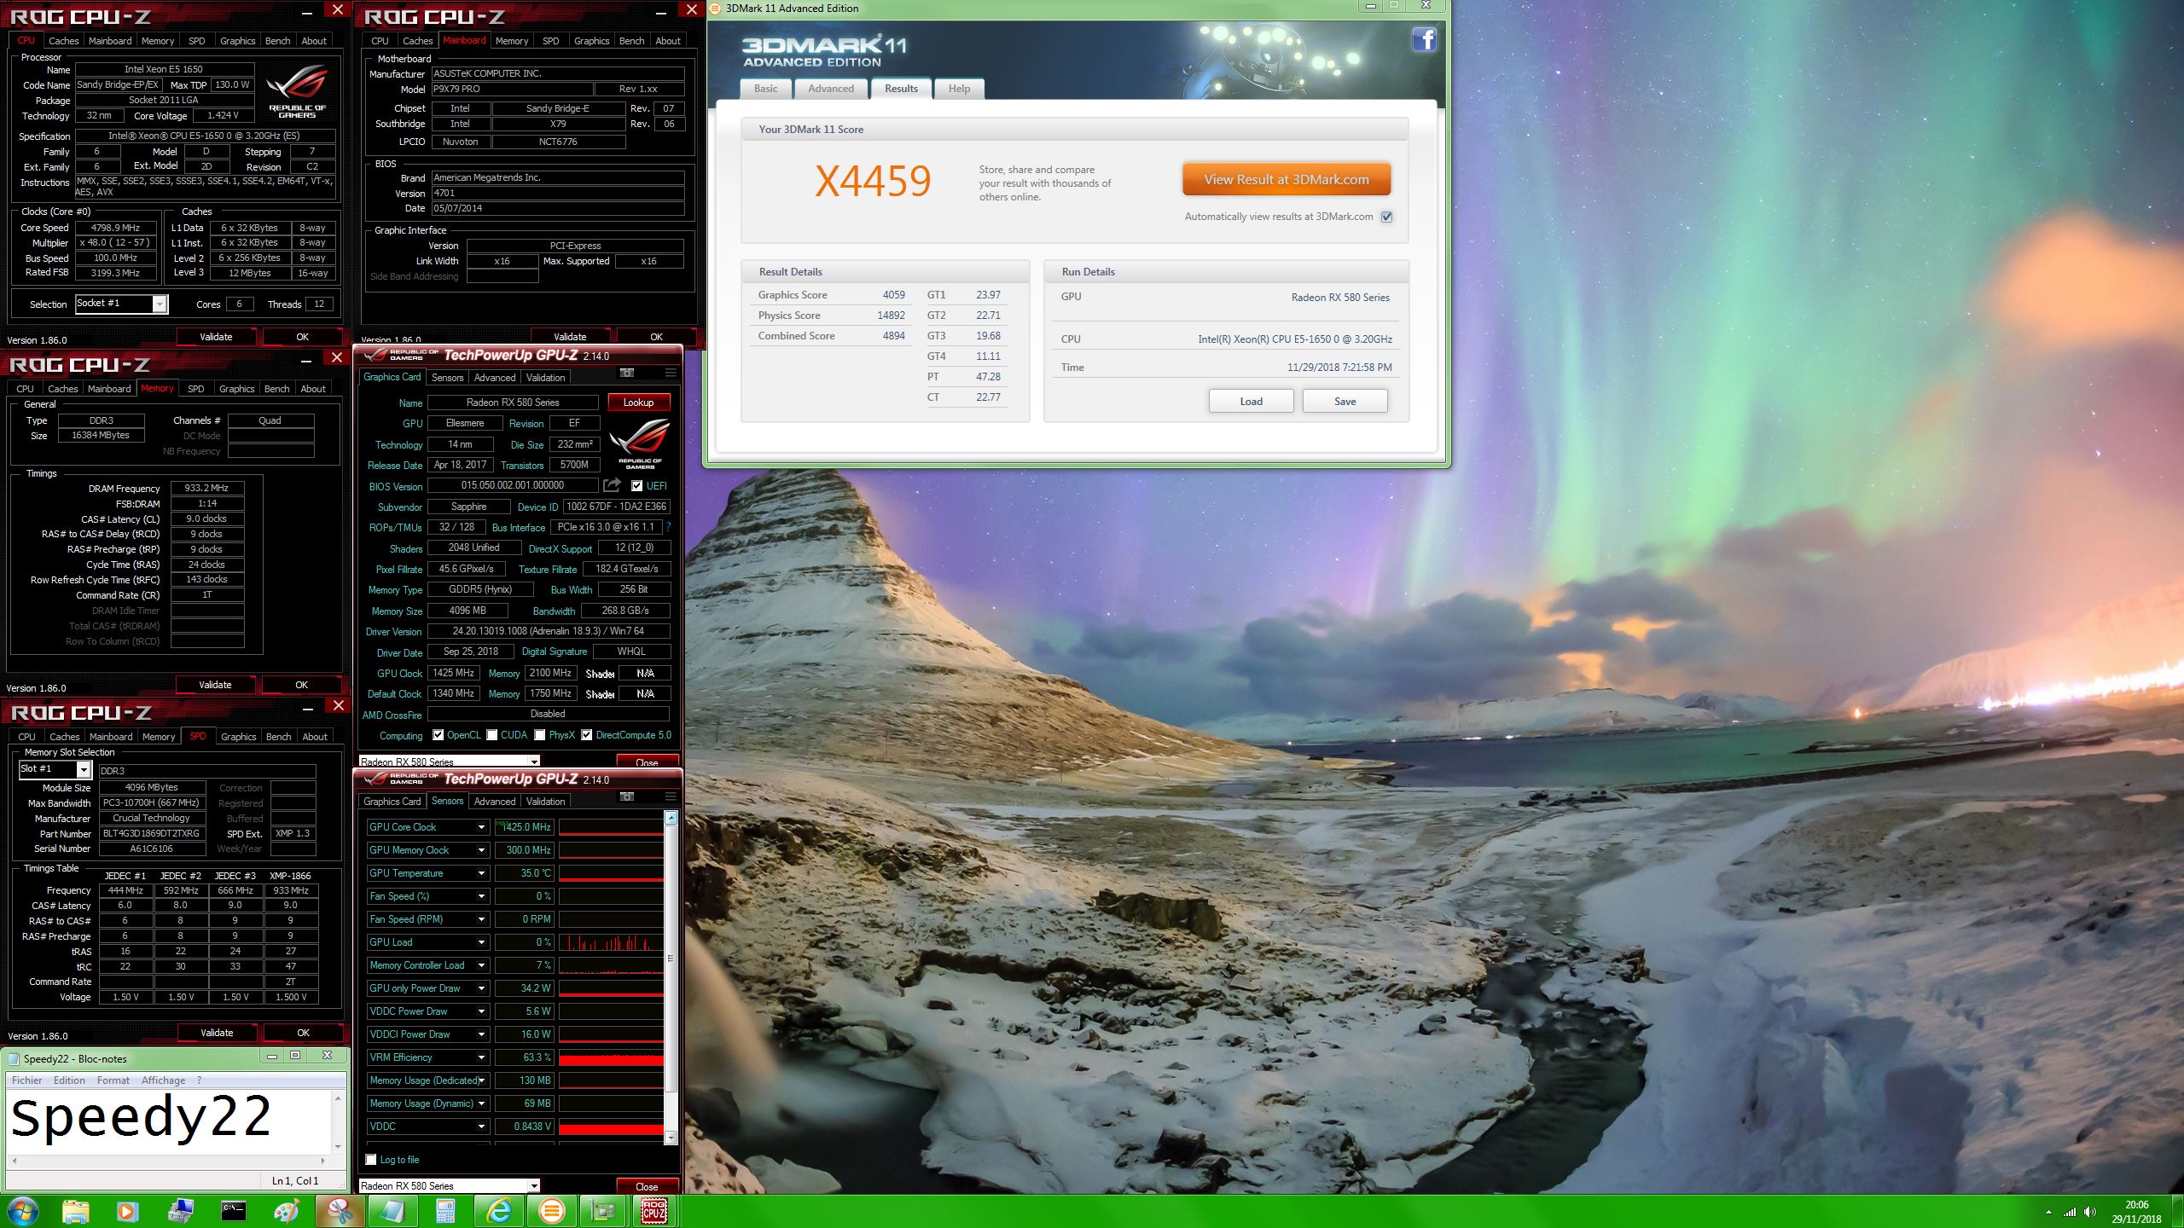The width and height of the screenshot is (2184, 1228).
Task: Open Fichier menu in Notepad
Action: [26, 1080]
